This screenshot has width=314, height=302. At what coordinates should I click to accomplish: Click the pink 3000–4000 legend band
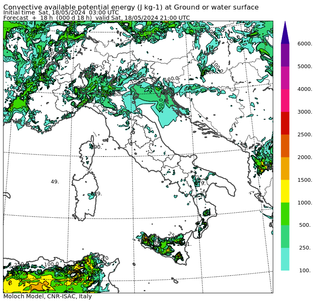285,100
